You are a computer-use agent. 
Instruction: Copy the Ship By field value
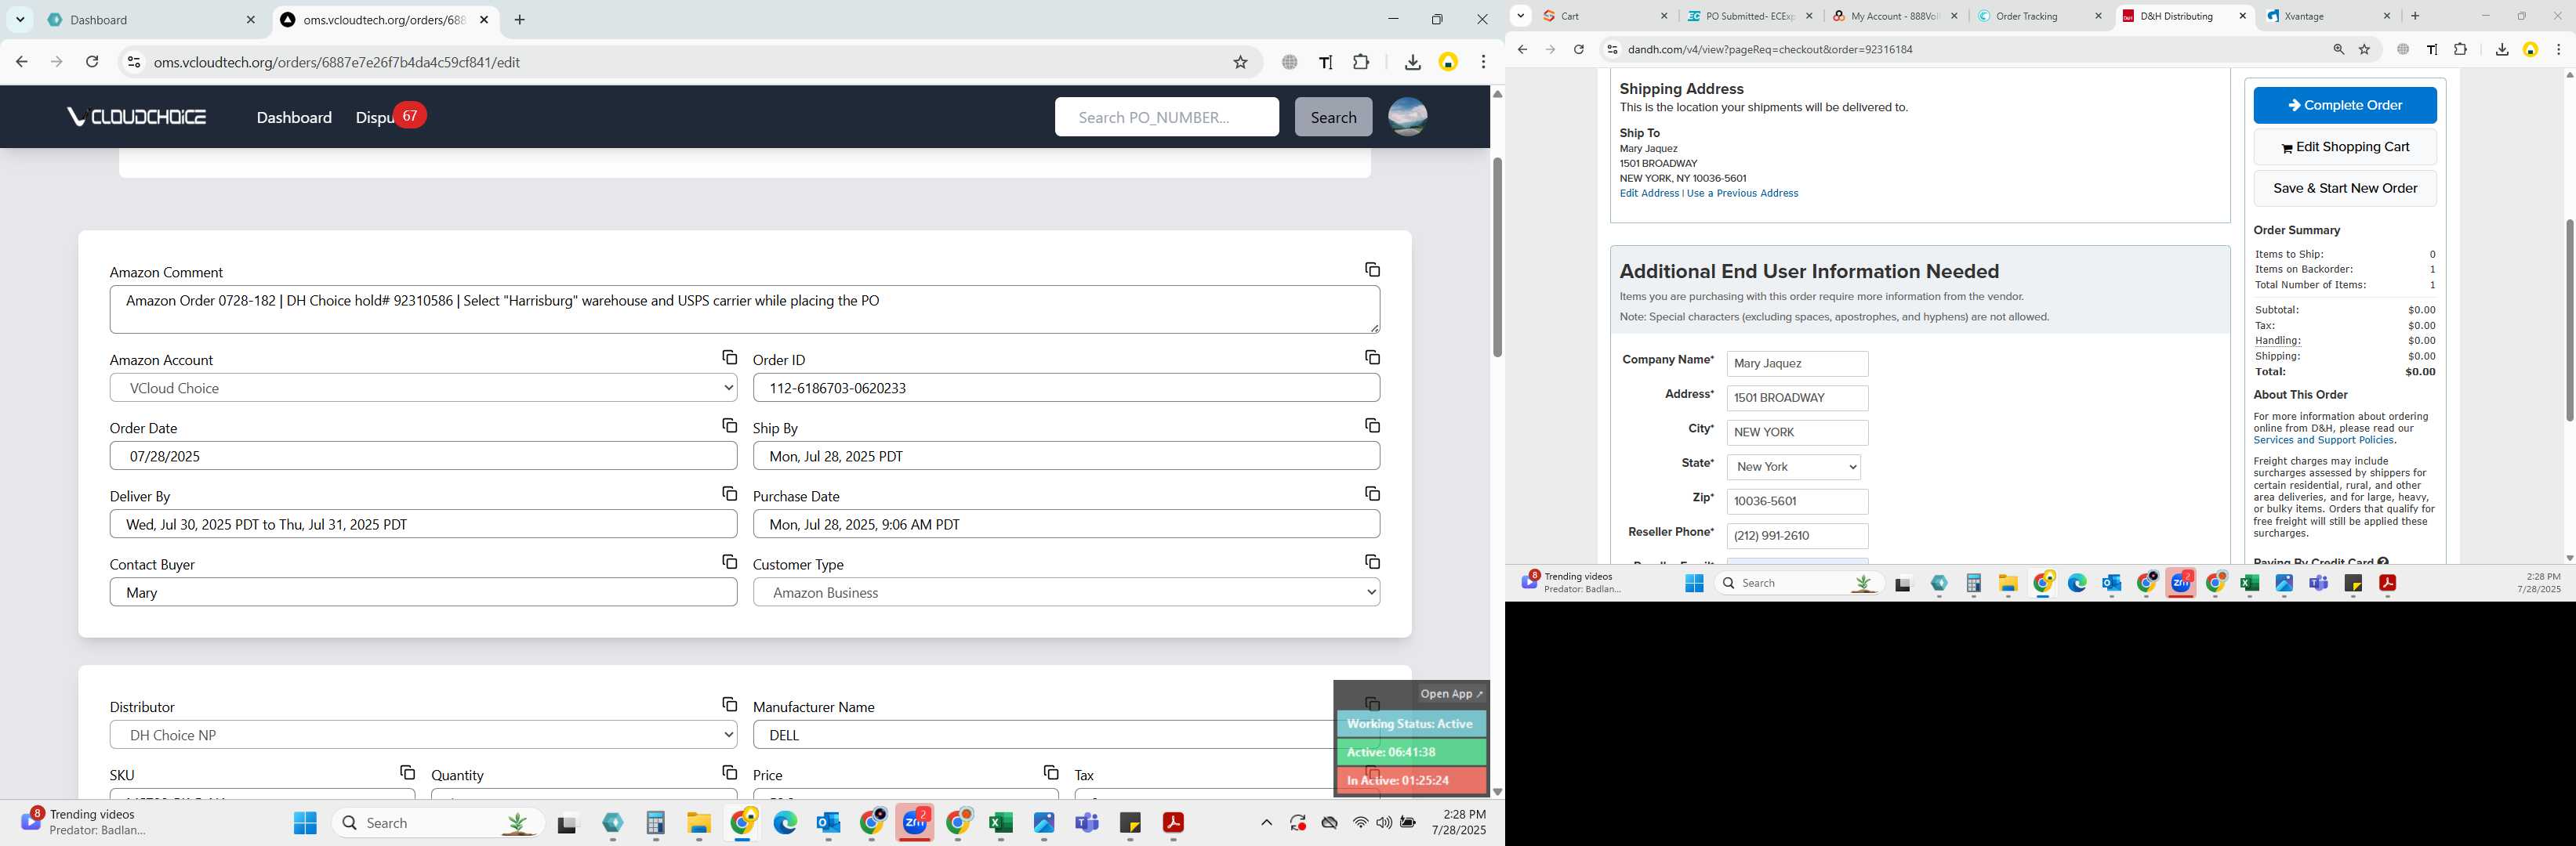1372,425
